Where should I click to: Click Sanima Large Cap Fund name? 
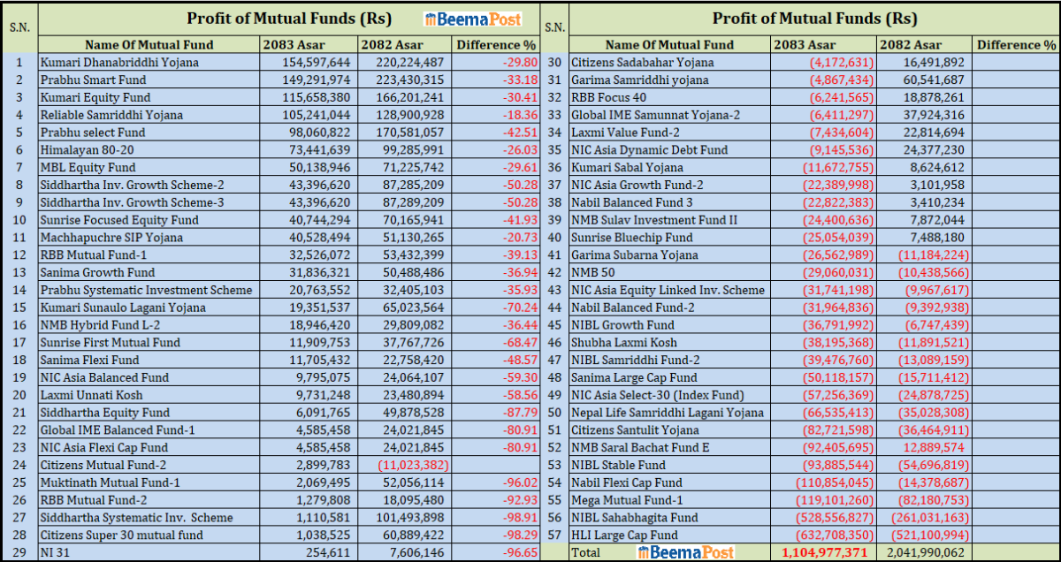point(634,377)
